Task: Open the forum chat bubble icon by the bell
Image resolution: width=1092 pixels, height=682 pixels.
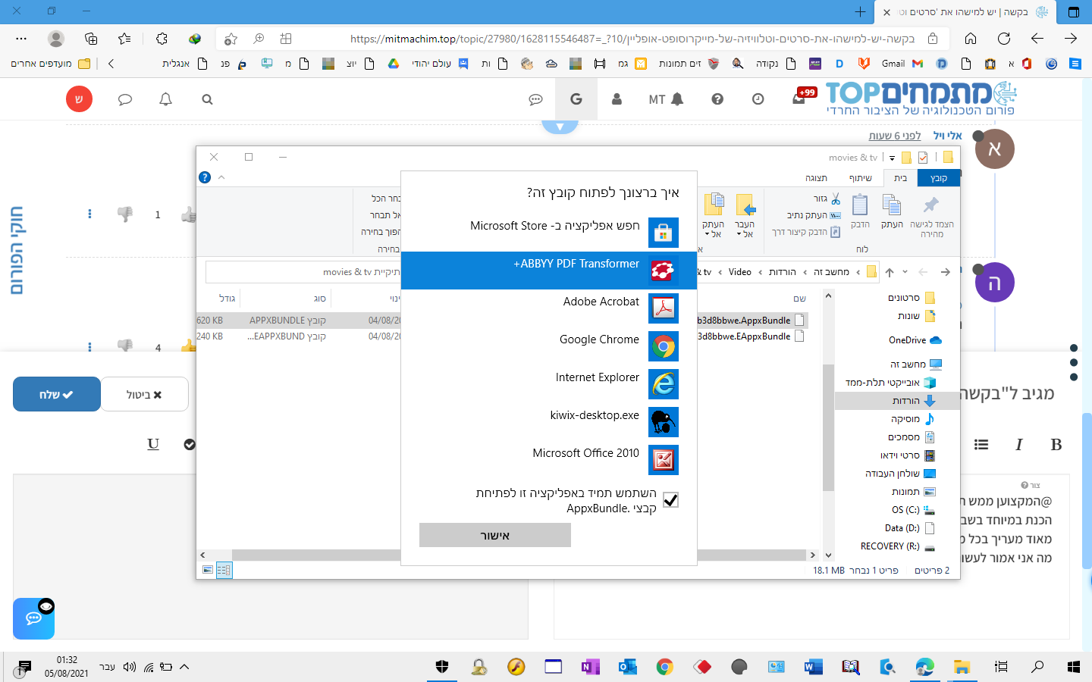Action: point(125,99)
